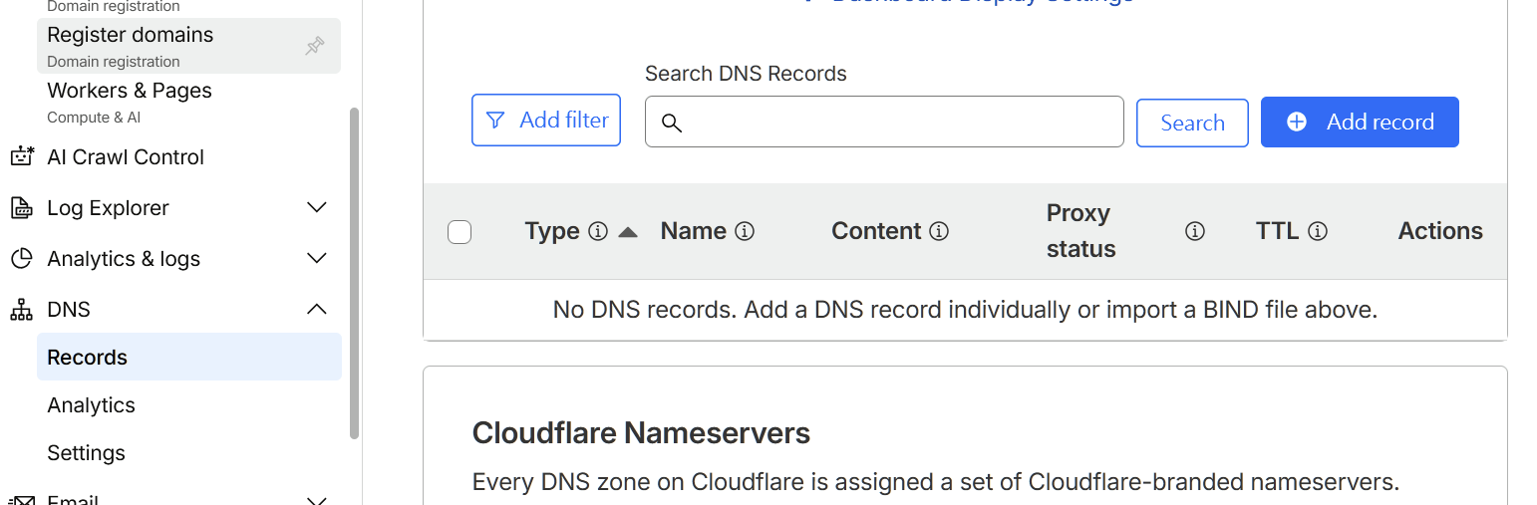Image resolution: width=1537 pixels, height=505 pixels.
Task: Expand the Log Explorer section
Action: [x=317, y=207]
